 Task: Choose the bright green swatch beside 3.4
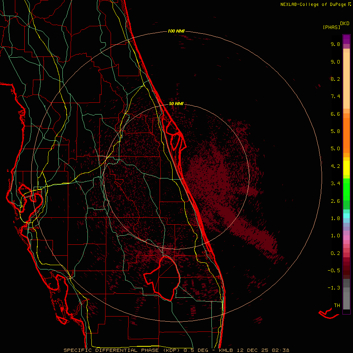pos(346,183)
